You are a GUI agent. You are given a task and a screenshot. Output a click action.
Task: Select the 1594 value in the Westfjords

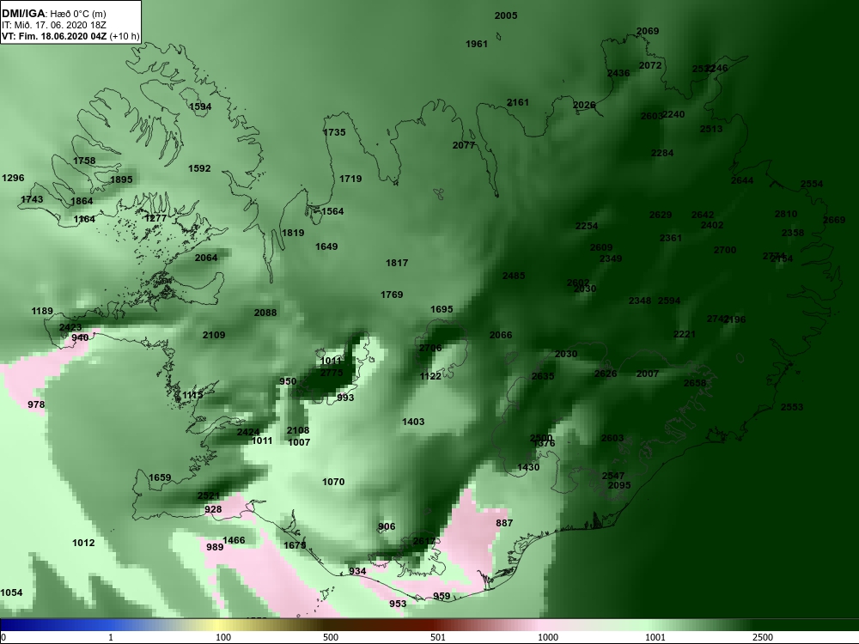click(200, 106)
